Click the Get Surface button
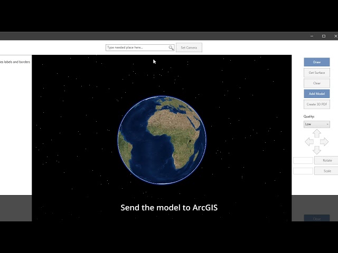The image size is (338, 253). coord(317,73)
